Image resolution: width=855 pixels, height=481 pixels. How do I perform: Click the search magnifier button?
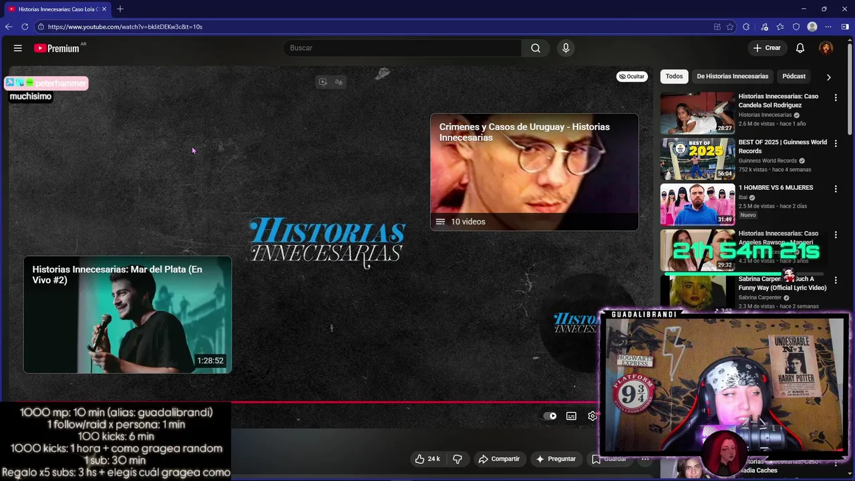[x=536, y=48]
